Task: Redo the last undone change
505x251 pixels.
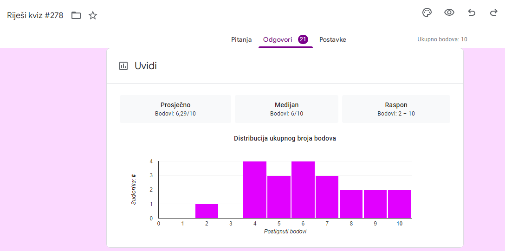Action: tap(493, 13)
